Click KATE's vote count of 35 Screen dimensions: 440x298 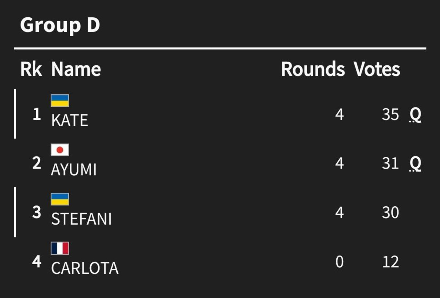[390, 115]
